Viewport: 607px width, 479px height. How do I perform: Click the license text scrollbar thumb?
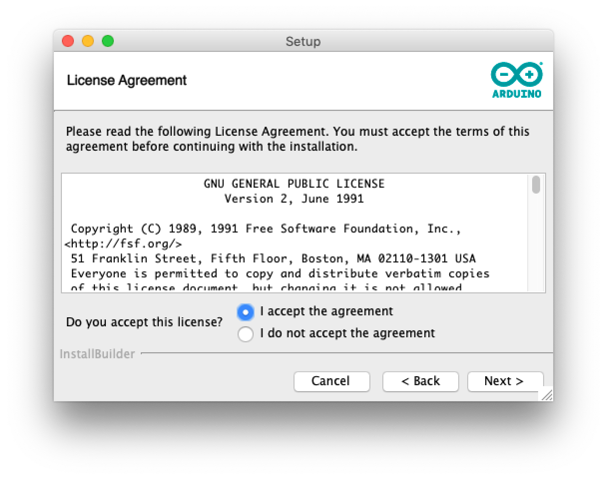pyautogui.click(x=536, y=184)
